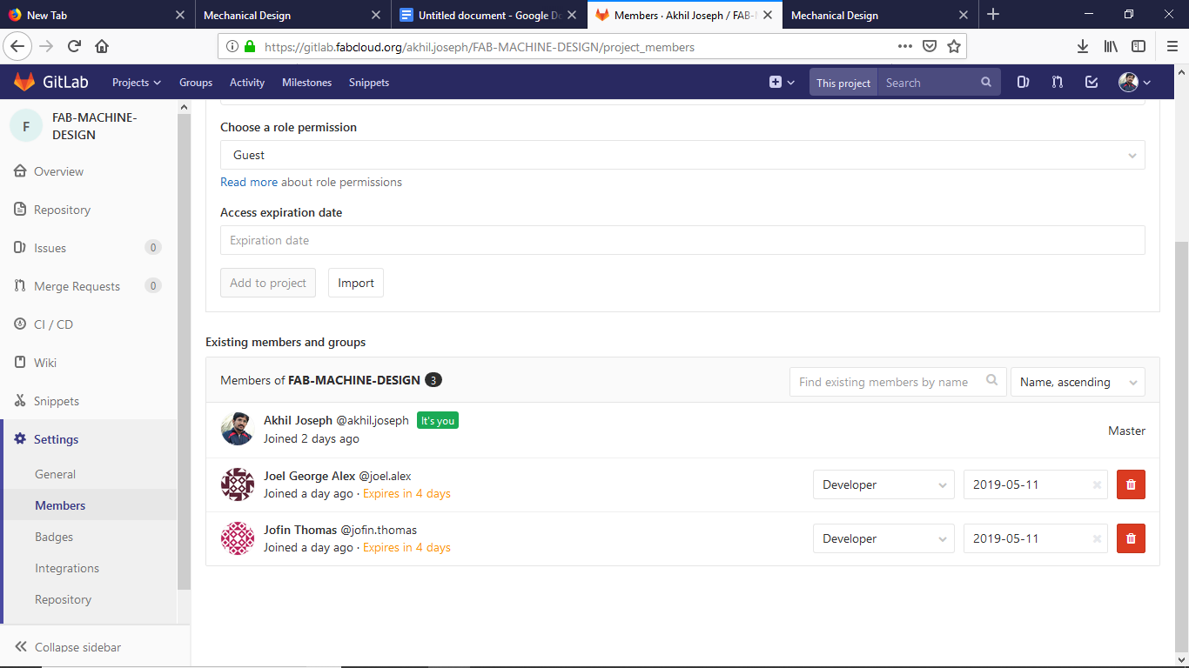Open Akhil Joseph's profile link
Viewport: 1189px width, 668px height.
pos(298,420)
